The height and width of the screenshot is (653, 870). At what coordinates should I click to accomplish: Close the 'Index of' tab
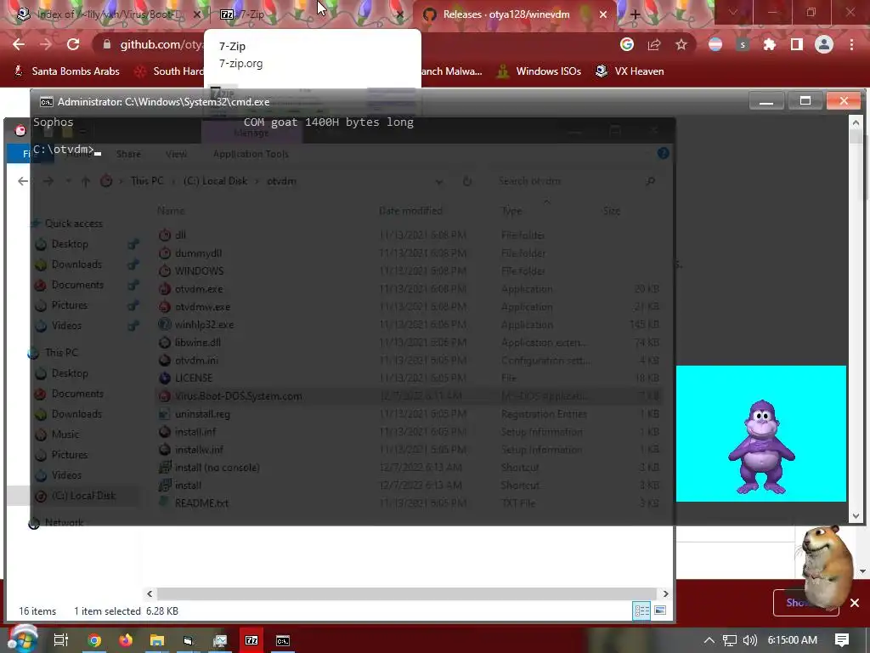coord(196,14)
